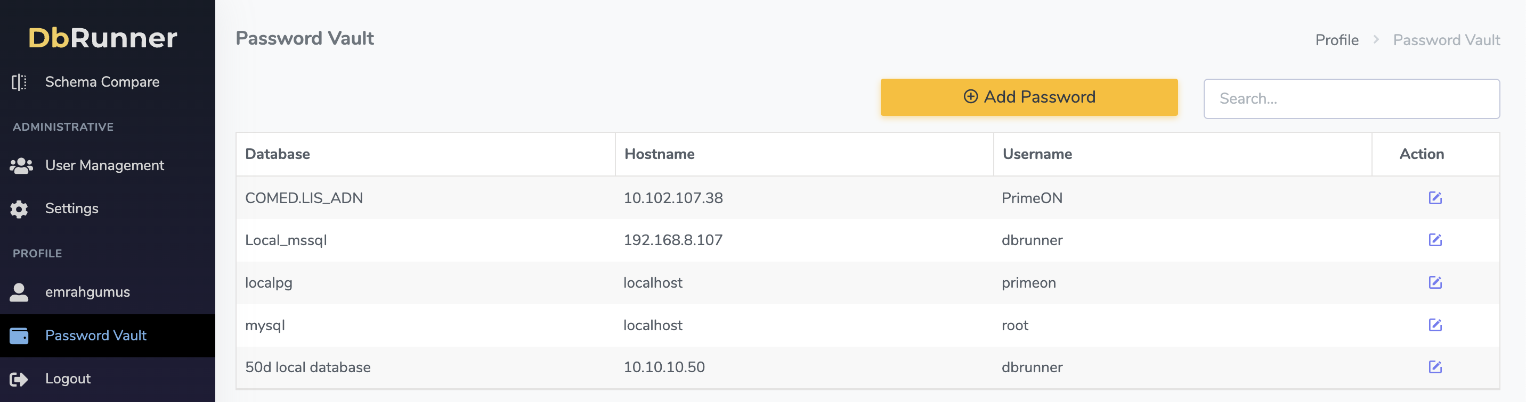Click the DbRunner logo
This screenshot has height=402, width=1526.
[102, 38]
